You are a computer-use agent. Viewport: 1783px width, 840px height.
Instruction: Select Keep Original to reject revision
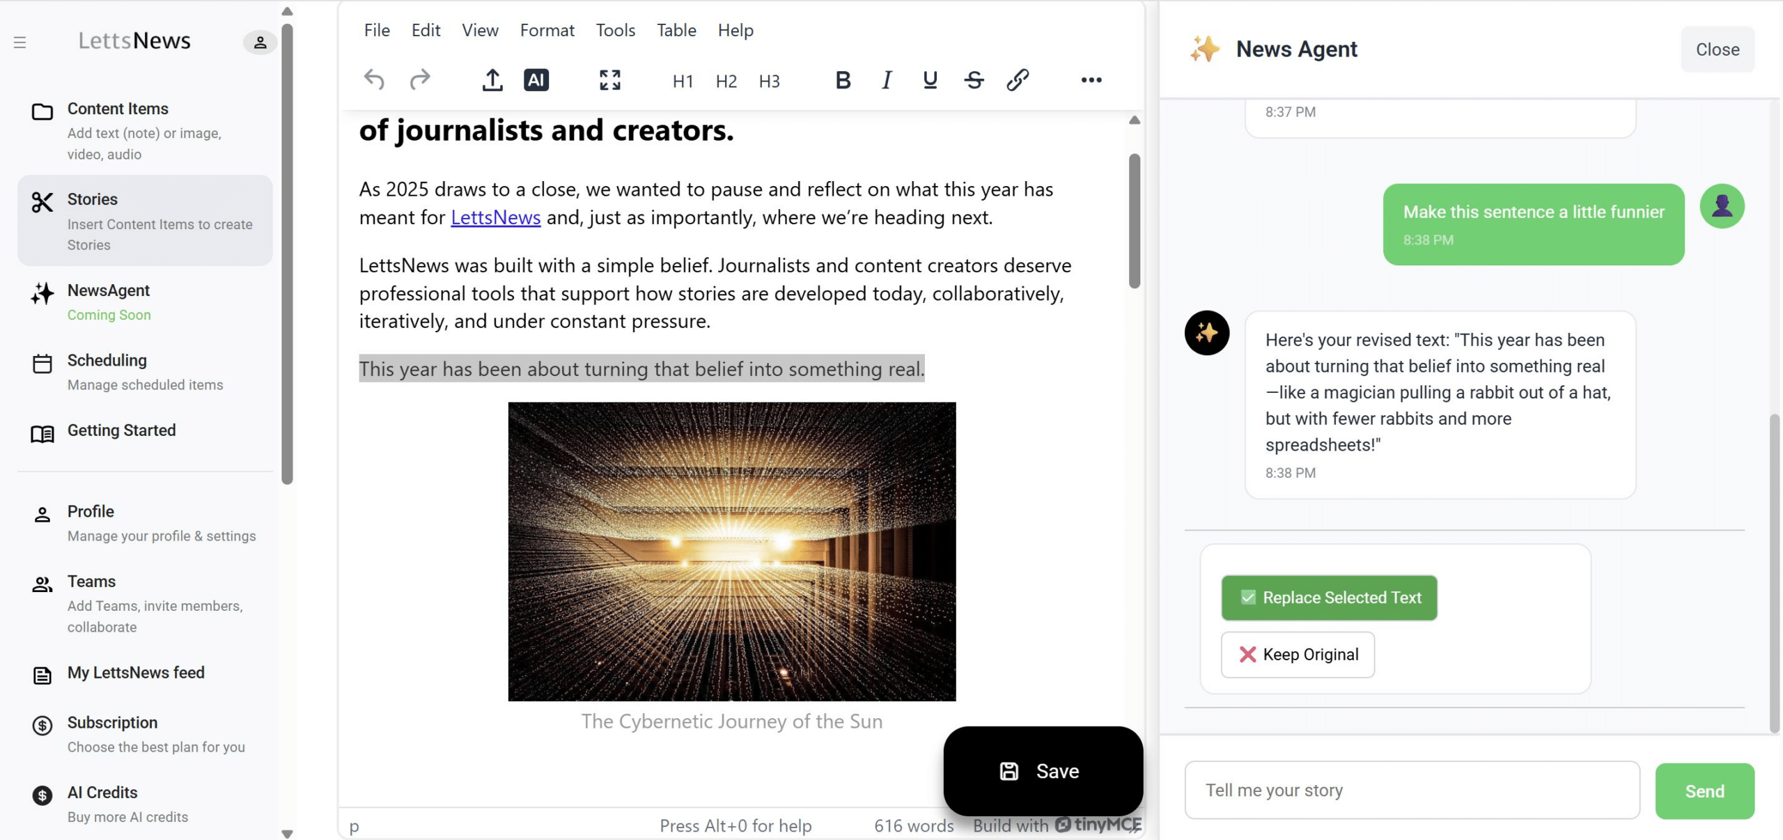pos(1297,654)
